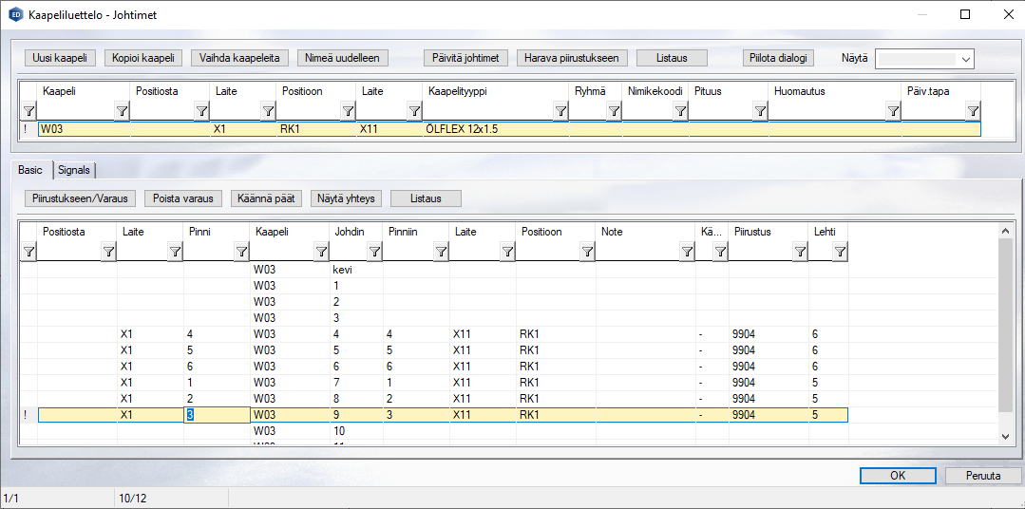Switch to the Signals tab
The height and width of the screenshot is (509, 1025).
tap(74, 170)
